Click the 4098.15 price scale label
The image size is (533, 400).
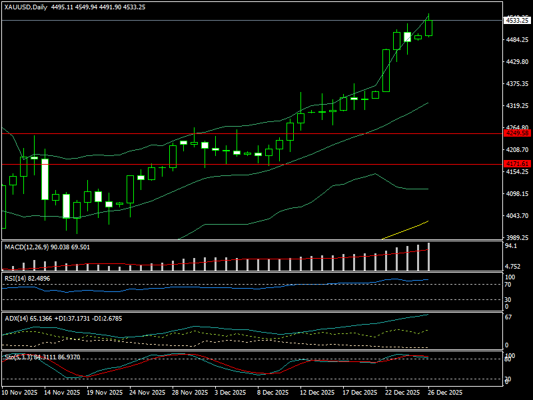(517, 194)
